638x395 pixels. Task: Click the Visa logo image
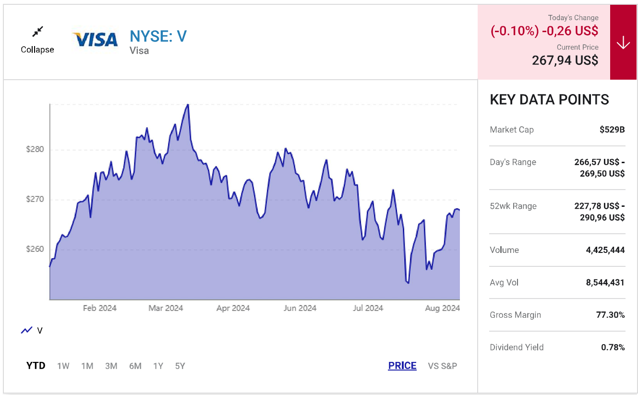95,39
